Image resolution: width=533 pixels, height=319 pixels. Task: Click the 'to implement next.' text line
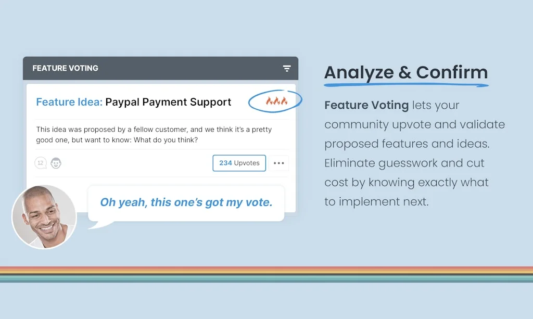coord(376,201)
